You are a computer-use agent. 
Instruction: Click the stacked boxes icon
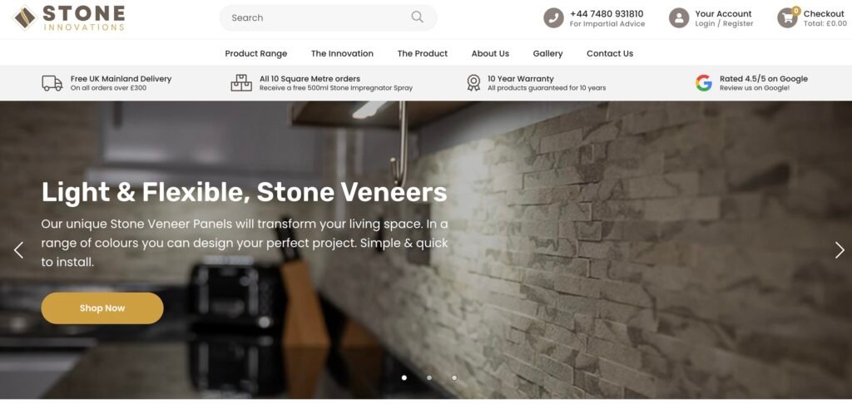coord(241,83)
